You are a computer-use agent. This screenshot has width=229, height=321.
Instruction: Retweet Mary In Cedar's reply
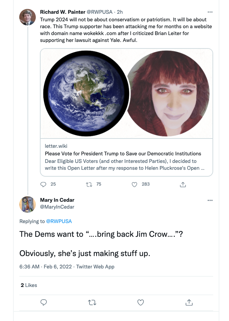[x=92, y=302]
